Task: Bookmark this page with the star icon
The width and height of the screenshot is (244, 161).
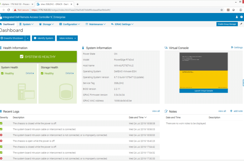Action: pyautogui.click(x=221, y=10)
